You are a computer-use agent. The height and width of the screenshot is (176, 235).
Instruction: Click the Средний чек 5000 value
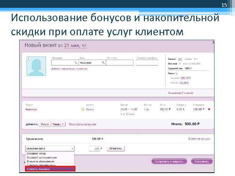coord(188,68)
